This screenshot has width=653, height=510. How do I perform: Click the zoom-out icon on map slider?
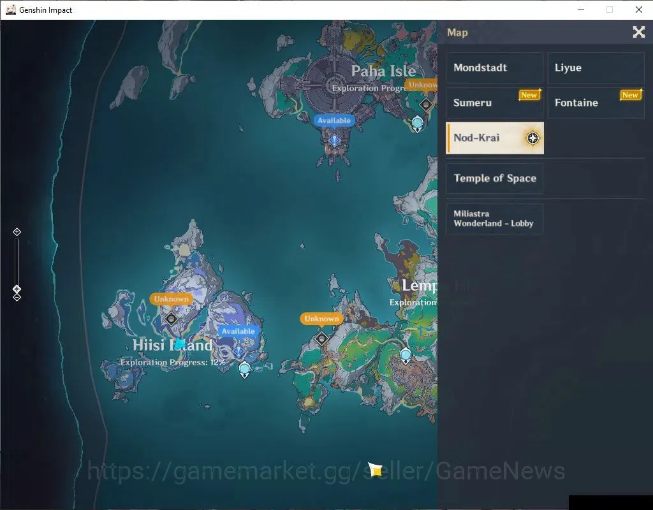click(17, 298)
